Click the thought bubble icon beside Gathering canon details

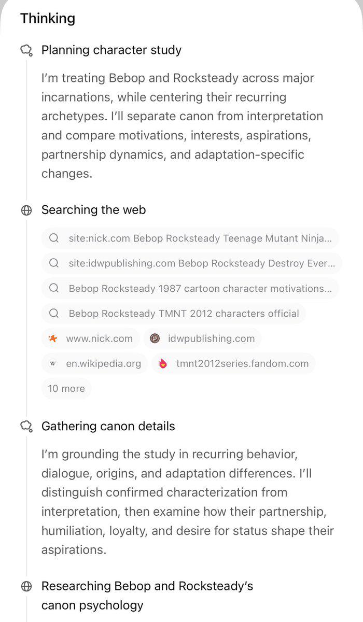(x=26, y=426)
